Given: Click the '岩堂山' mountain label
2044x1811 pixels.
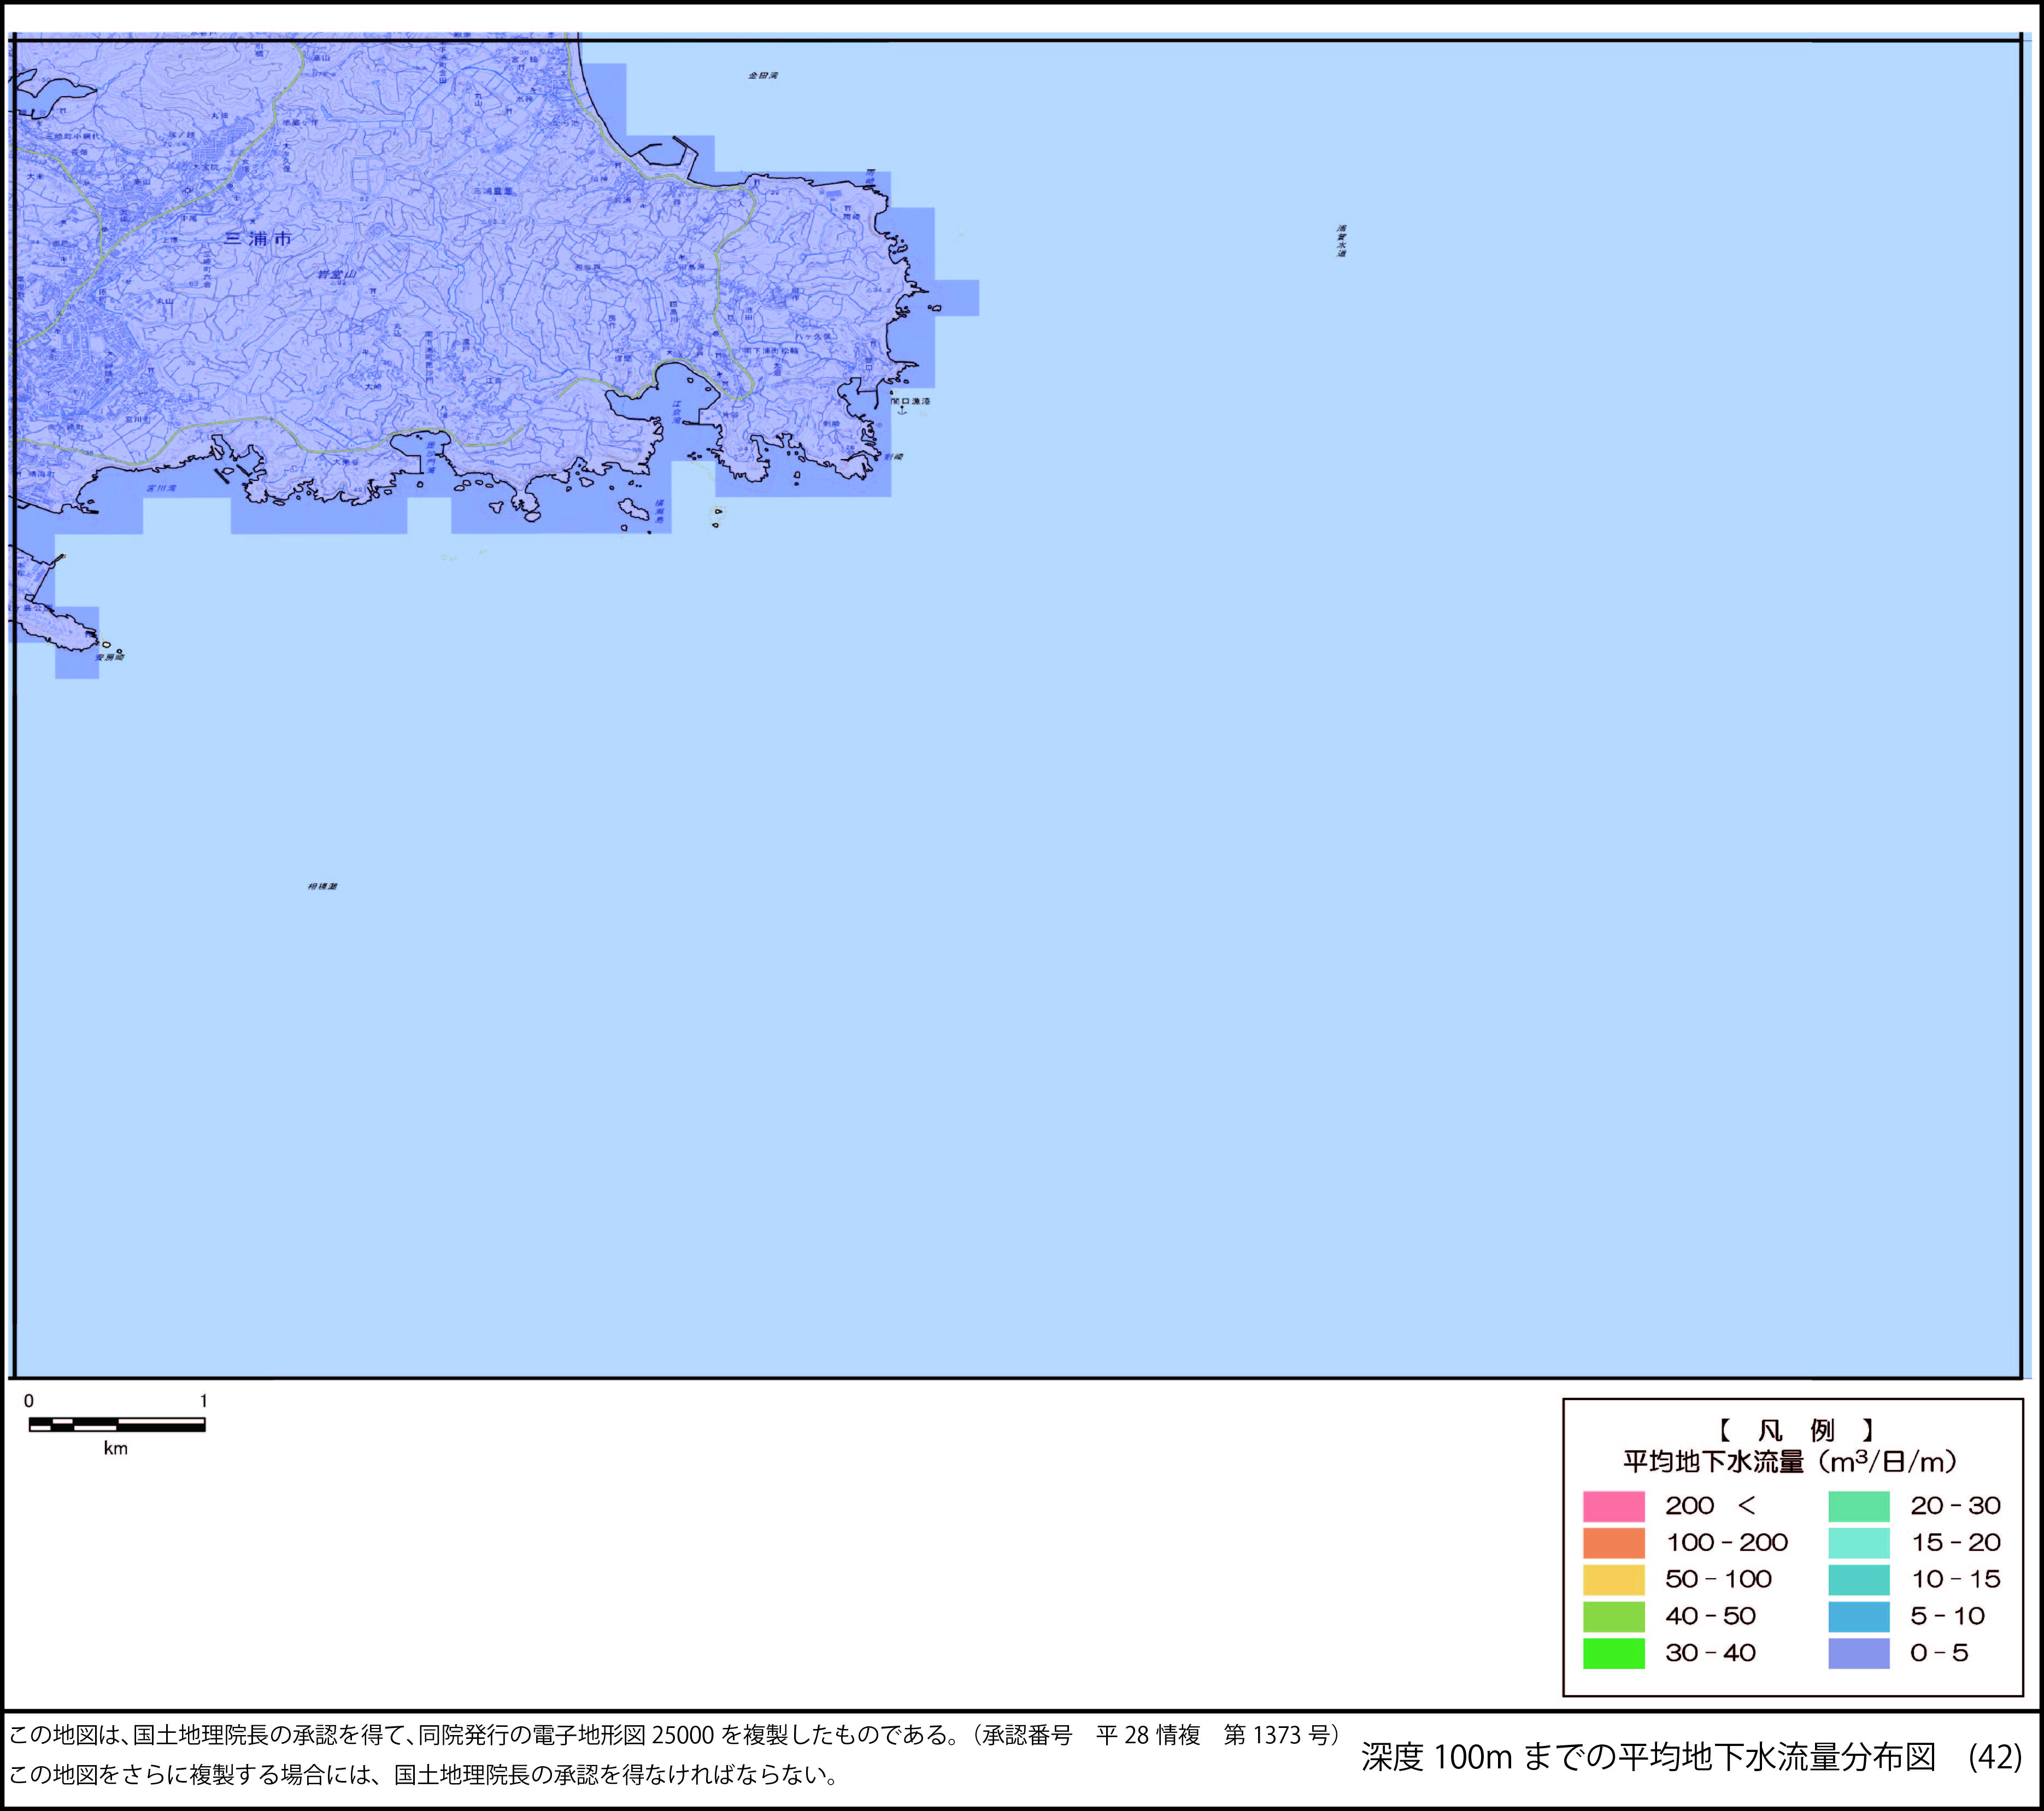Looking at the screenshot, I should [x=336, y=274].
